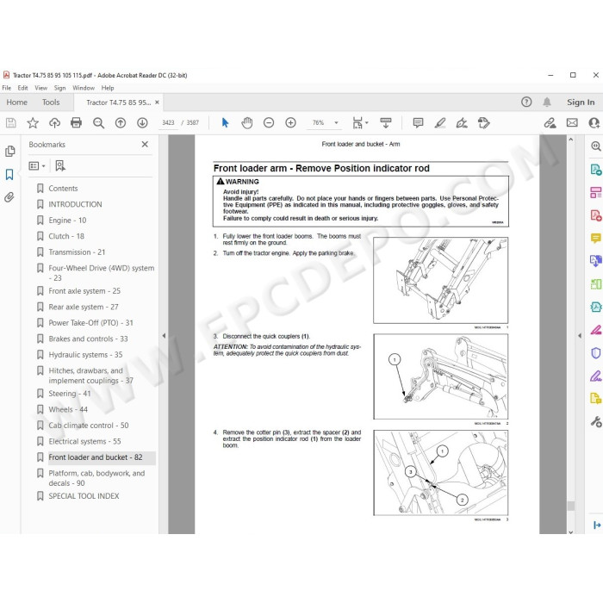Open Brakes and controls - 33 bookmark
The height and width of the screenshot is (603, 603).
[x=88, y=339]
